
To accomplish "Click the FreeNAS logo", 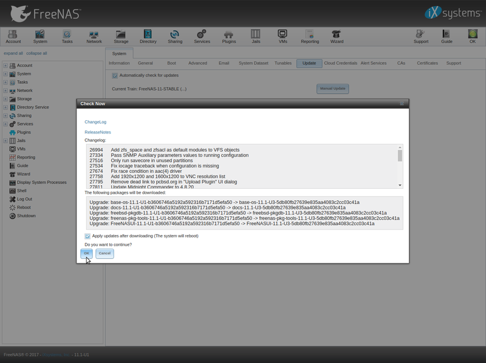I will tap(46, 13).
